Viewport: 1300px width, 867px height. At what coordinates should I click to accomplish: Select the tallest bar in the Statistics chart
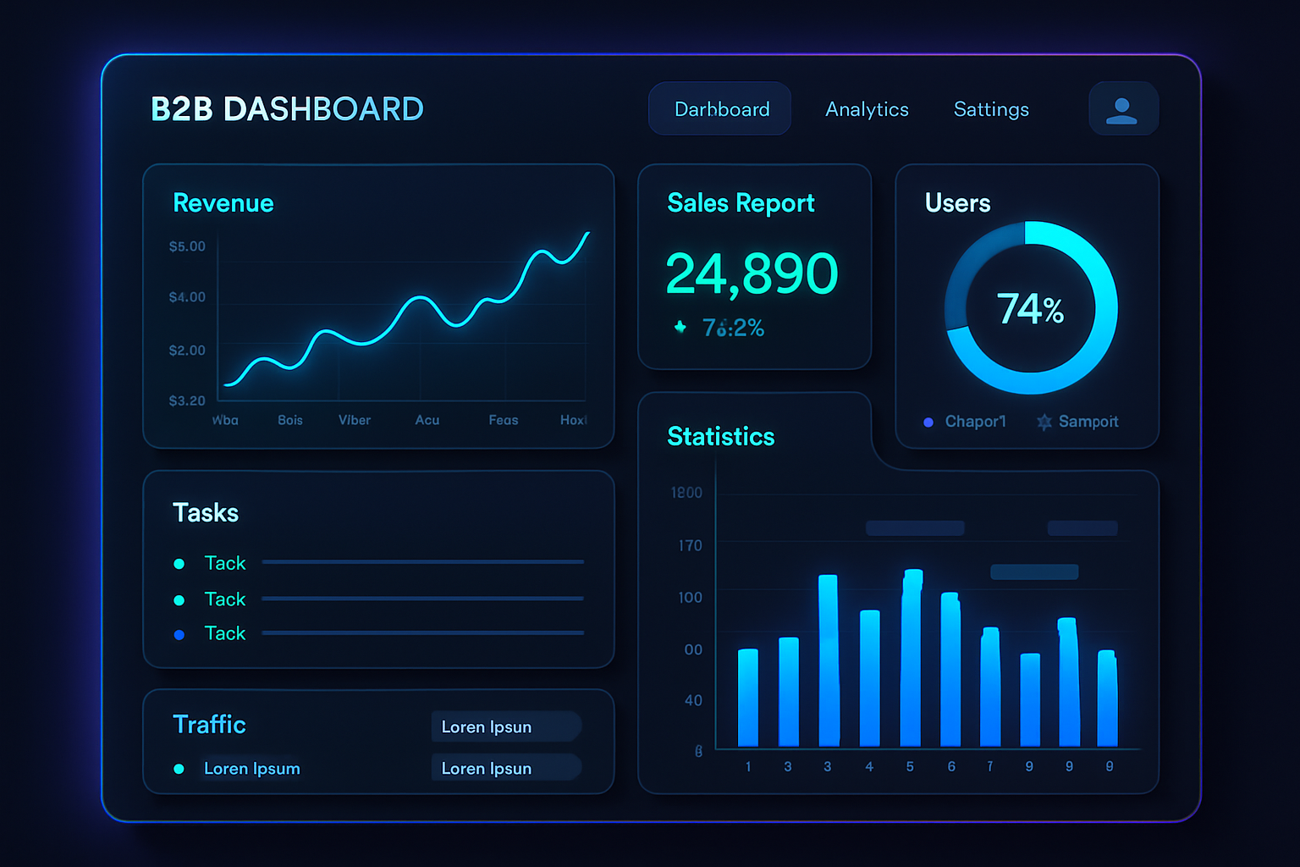(910, 660)
